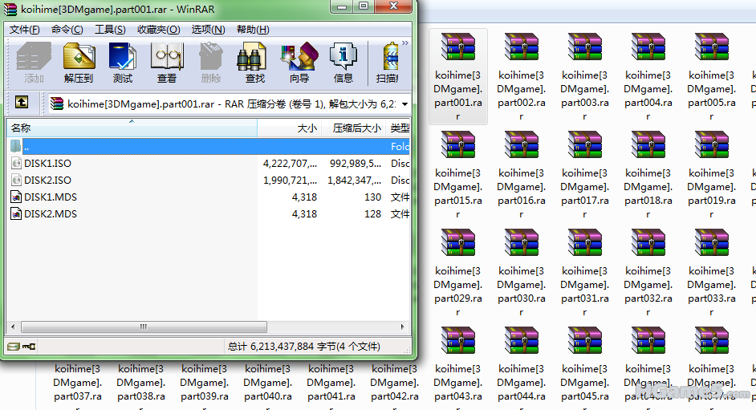Click the Extract To (解压到) toolbar icon

tap(79, 63)
